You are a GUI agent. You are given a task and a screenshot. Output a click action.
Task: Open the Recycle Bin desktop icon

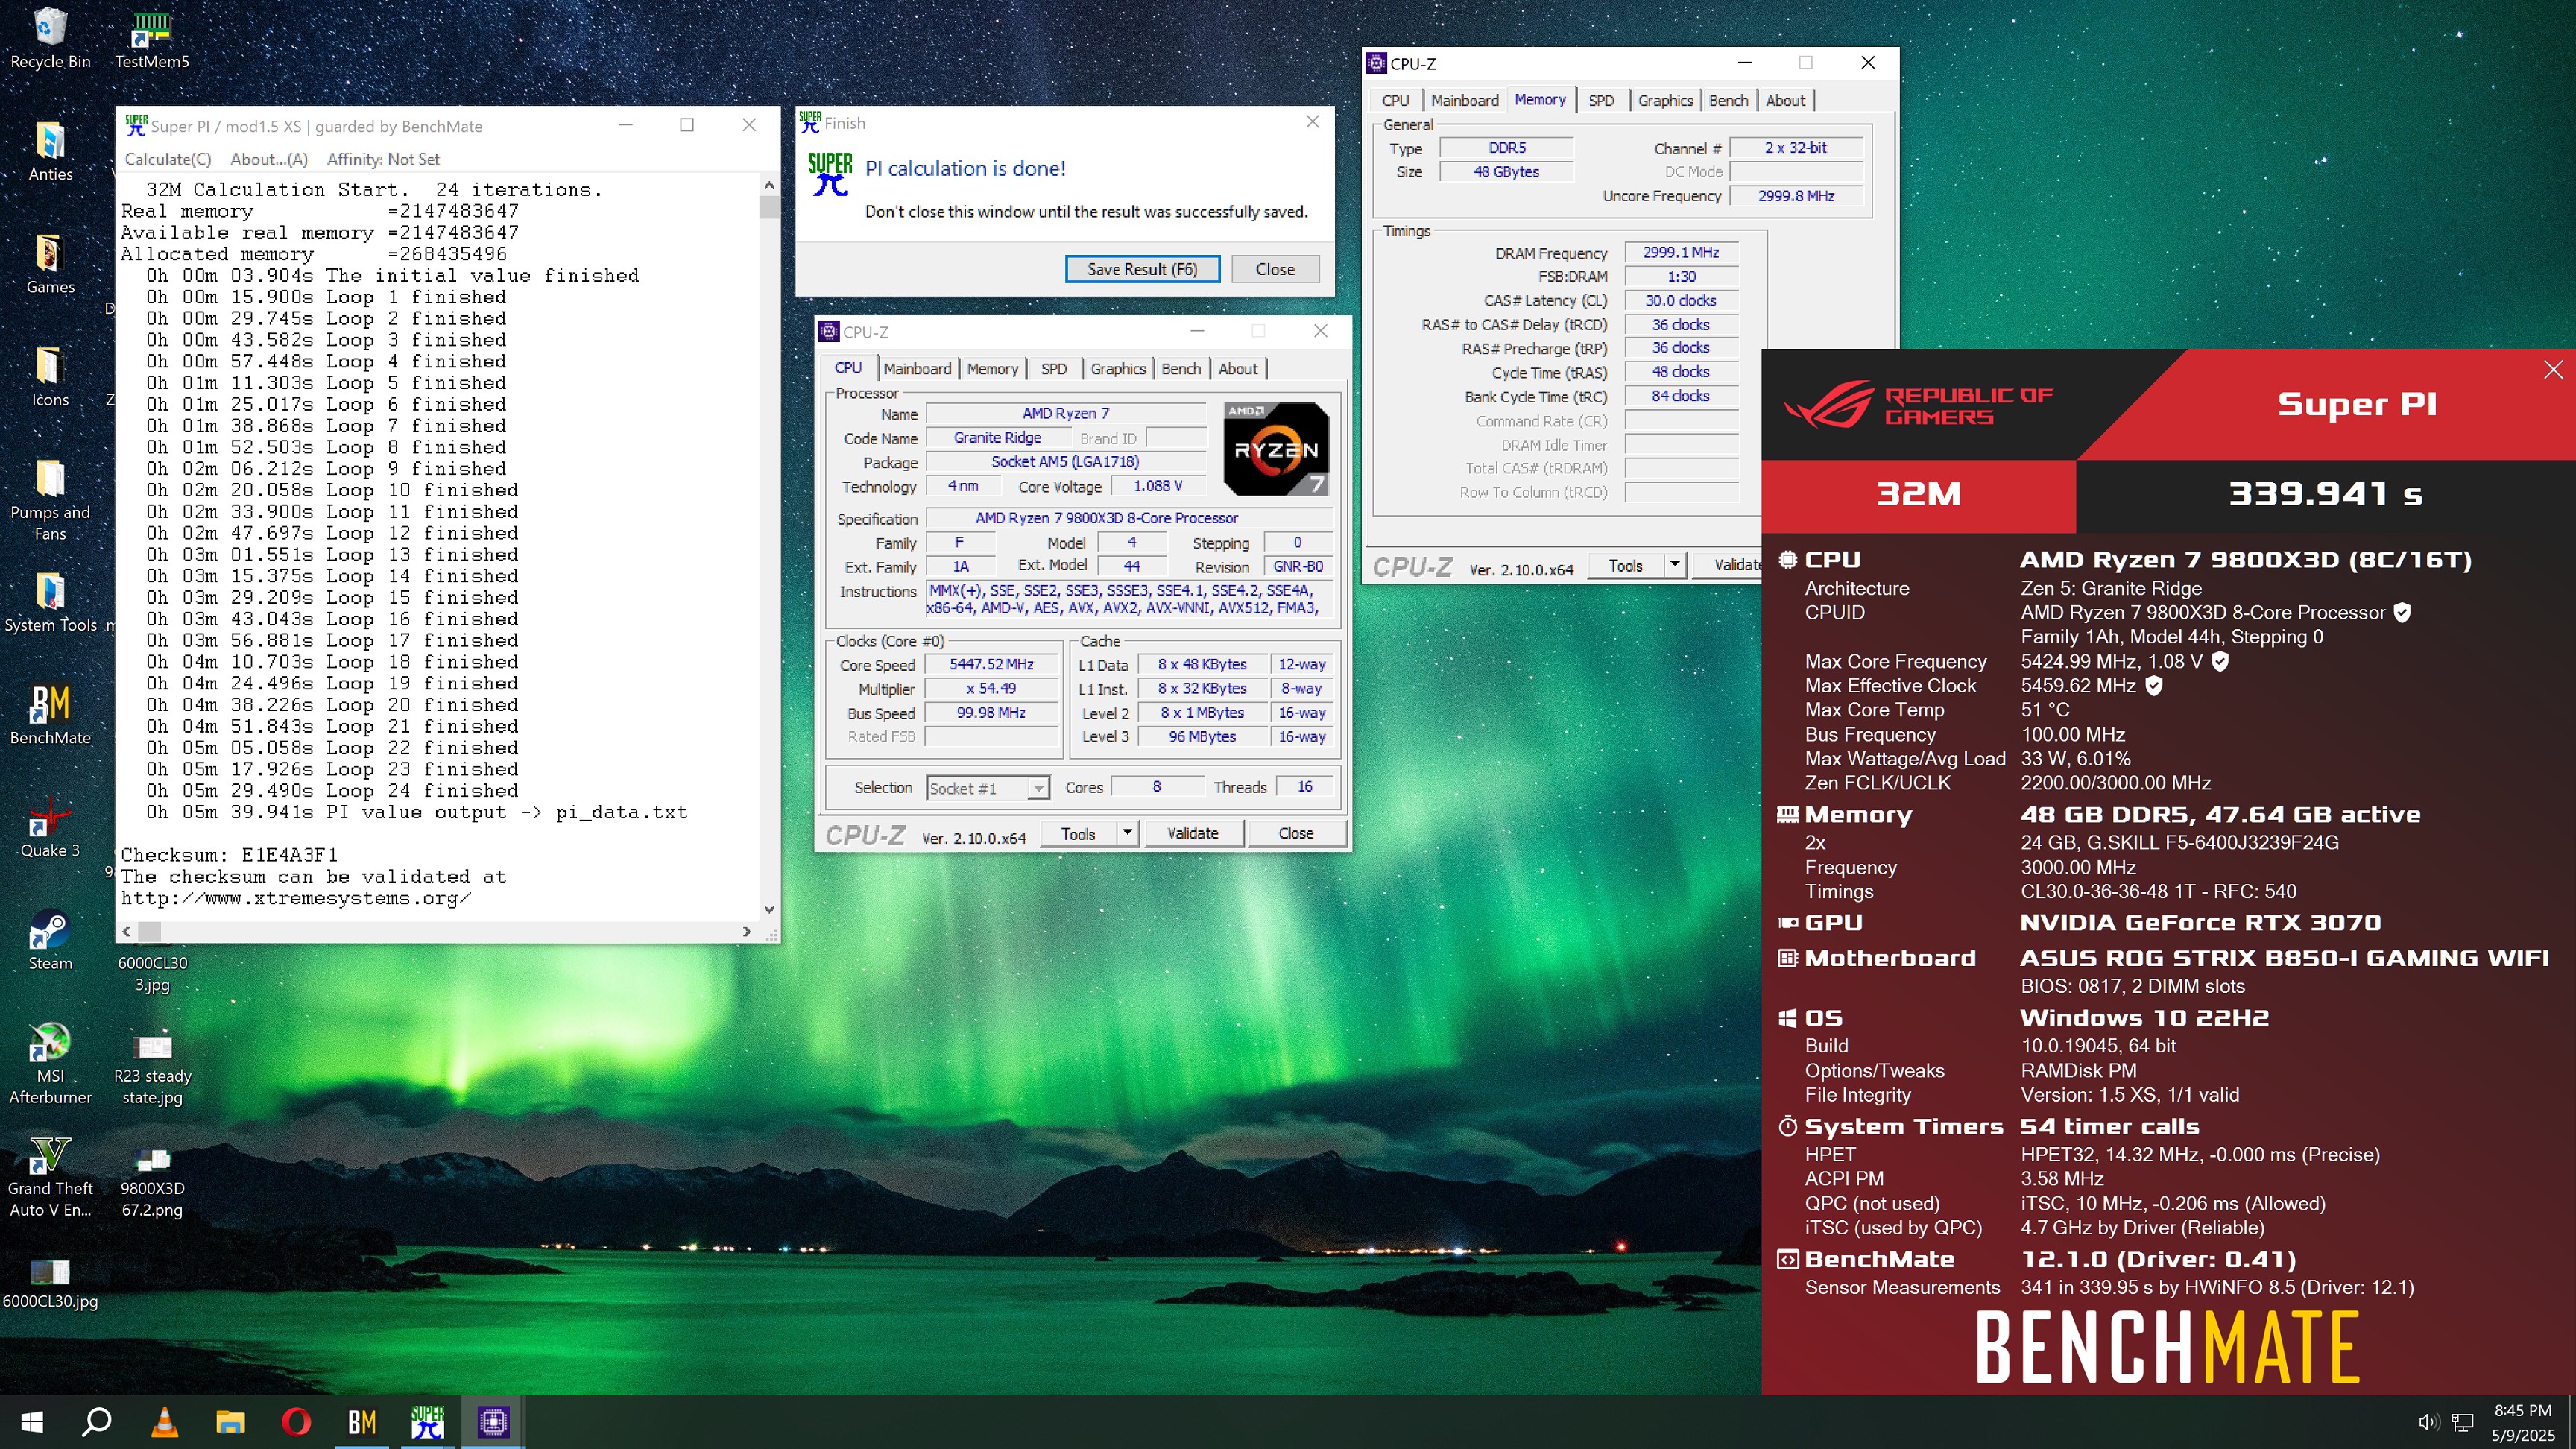point(50,38)
